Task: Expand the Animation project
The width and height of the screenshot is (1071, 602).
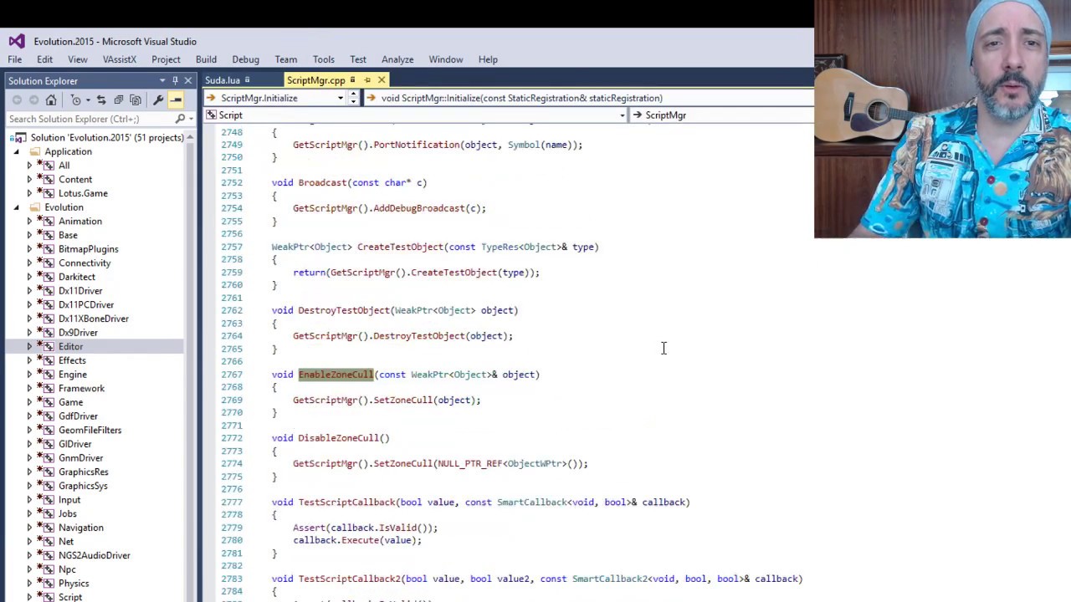Action: pos(29,222)
